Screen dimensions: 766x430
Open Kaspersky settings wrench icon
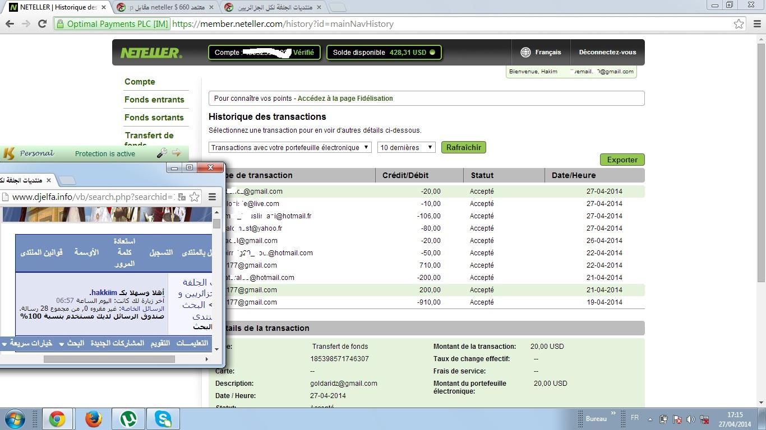point(162,153)
